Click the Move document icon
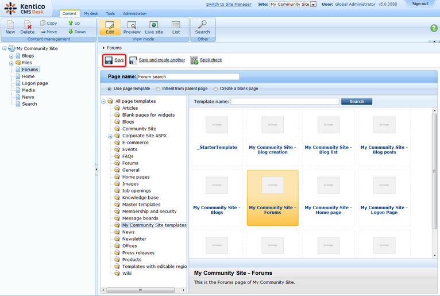This screenshot has width=440, height=296. click(x=48, y=32)
